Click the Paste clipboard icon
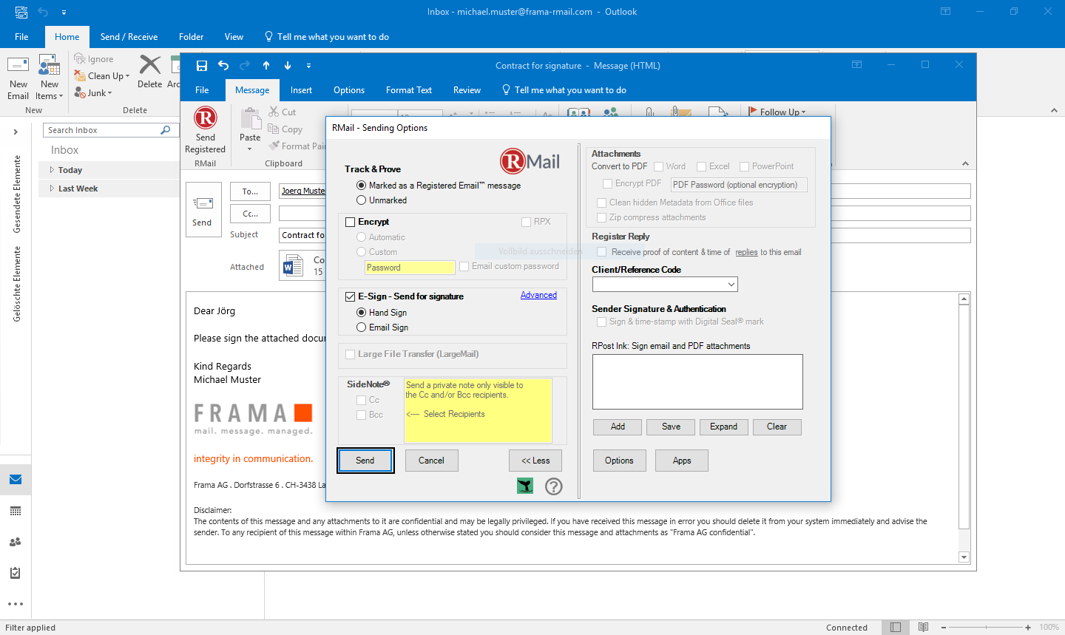This screenshot has width=1065, height=635. (x=250, y=118)
